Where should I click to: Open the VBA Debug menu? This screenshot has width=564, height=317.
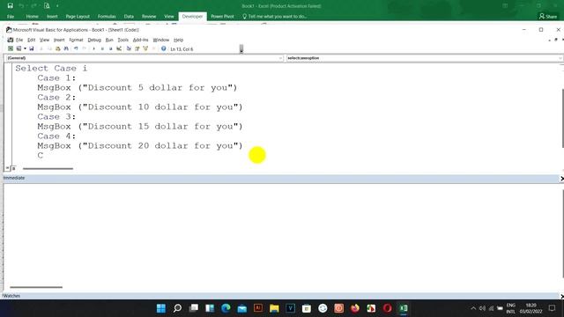click(x=94, y=40)
